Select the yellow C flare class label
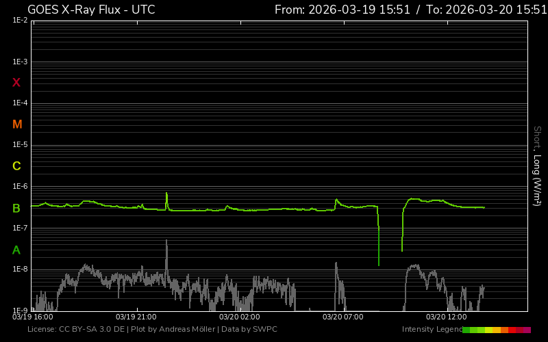Screen dimensions: 548x342 tap(16, 166)
